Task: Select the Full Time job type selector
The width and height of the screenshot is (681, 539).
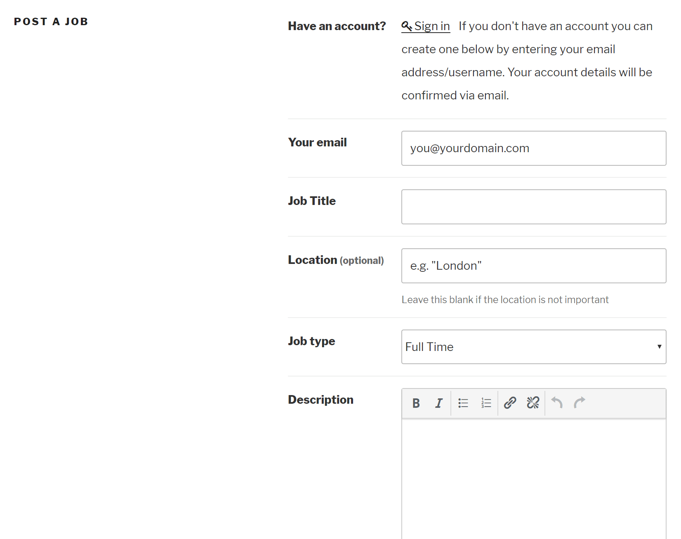Action: pyautogui.click(x=533, y=347)
